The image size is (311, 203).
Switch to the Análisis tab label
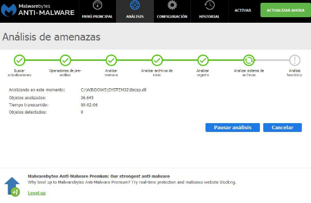coord(135,17)
